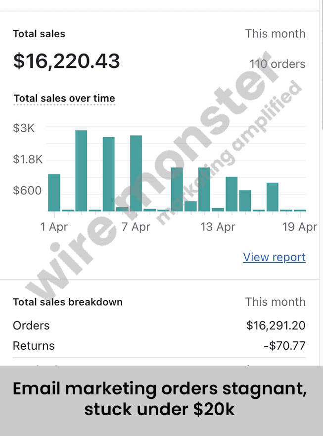
Task: Click the Total sales over time heading
Action: pos(64,98)
